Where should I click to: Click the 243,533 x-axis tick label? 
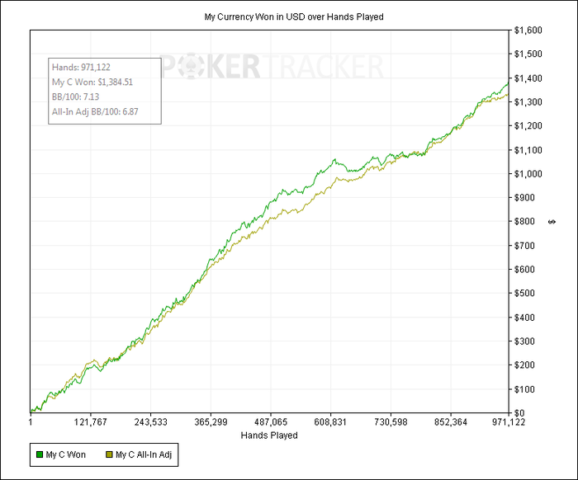[x=150, y=422]
